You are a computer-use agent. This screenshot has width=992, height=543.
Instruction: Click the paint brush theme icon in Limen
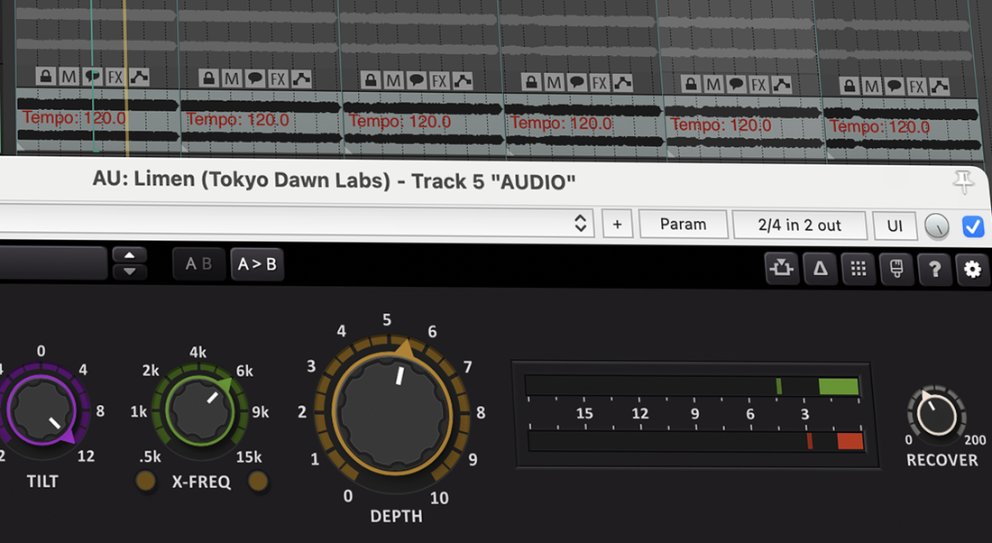(x=896, y=268)
